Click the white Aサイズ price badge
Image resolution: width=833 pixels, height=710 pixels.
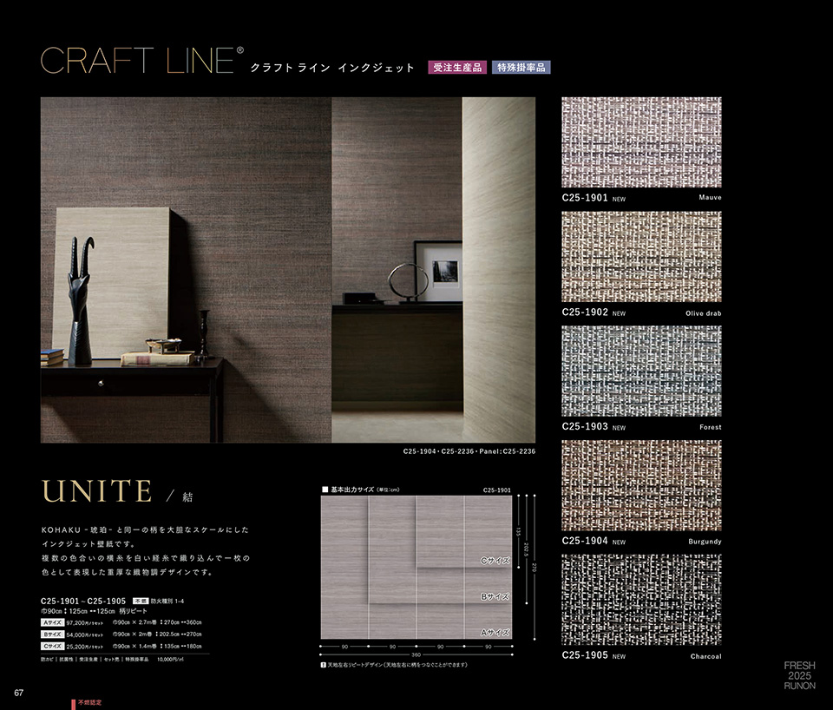click(x=53, y=622)
